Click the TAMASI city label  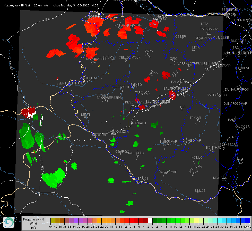coord(195,118)
